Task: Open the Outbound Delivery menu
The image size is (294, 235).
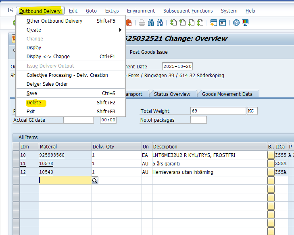Action: pos(40,11)
